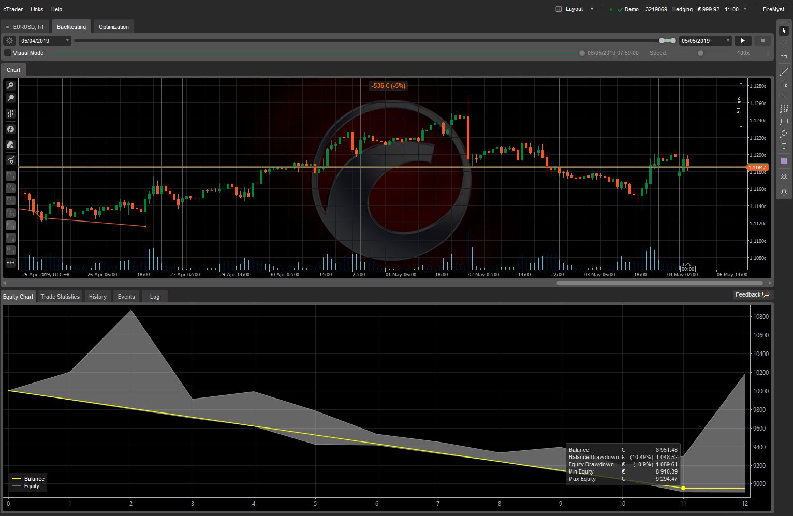This screenshot has height=516, width=793.
Task: Click the Layout panel icon
Action: click(x=559, y=9)
